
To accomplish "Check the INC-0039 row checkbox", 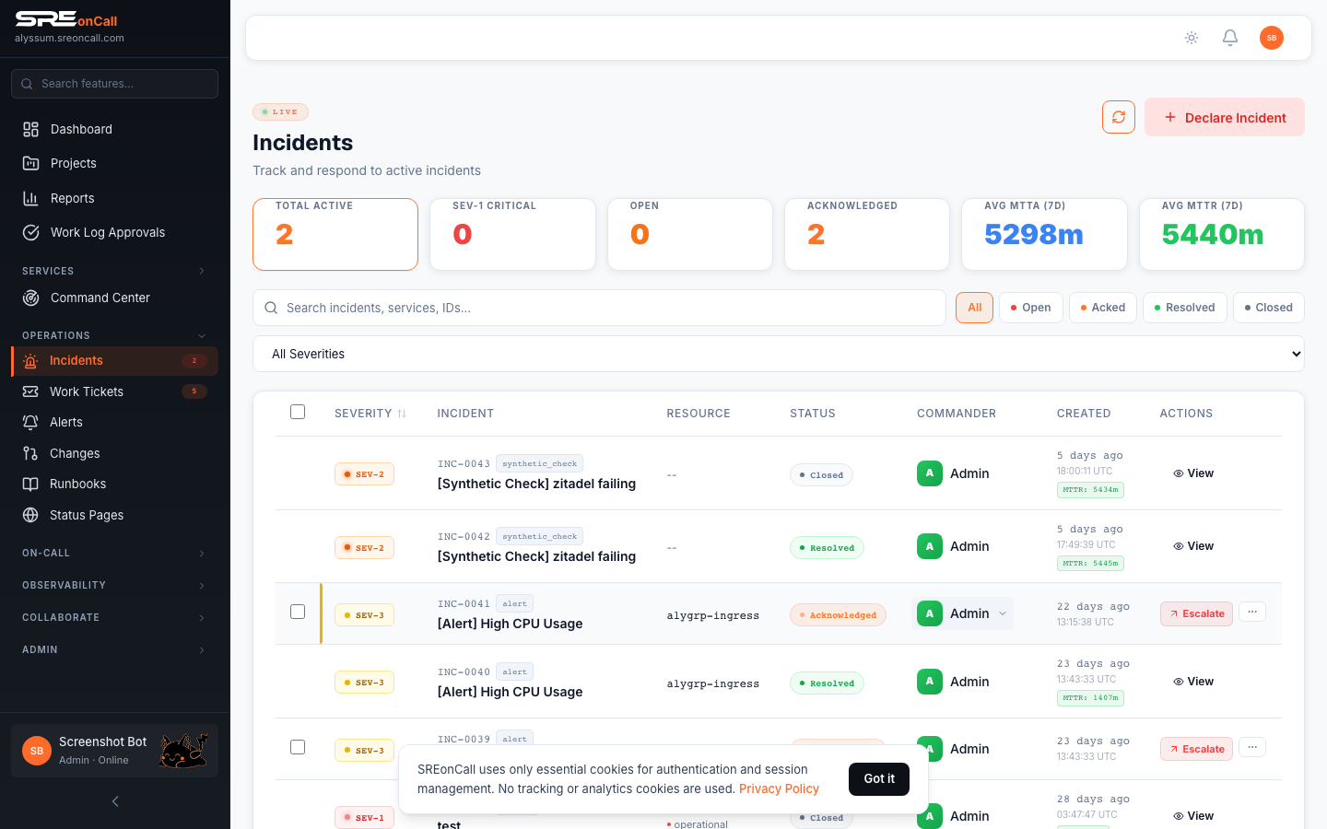I will 298,747.
